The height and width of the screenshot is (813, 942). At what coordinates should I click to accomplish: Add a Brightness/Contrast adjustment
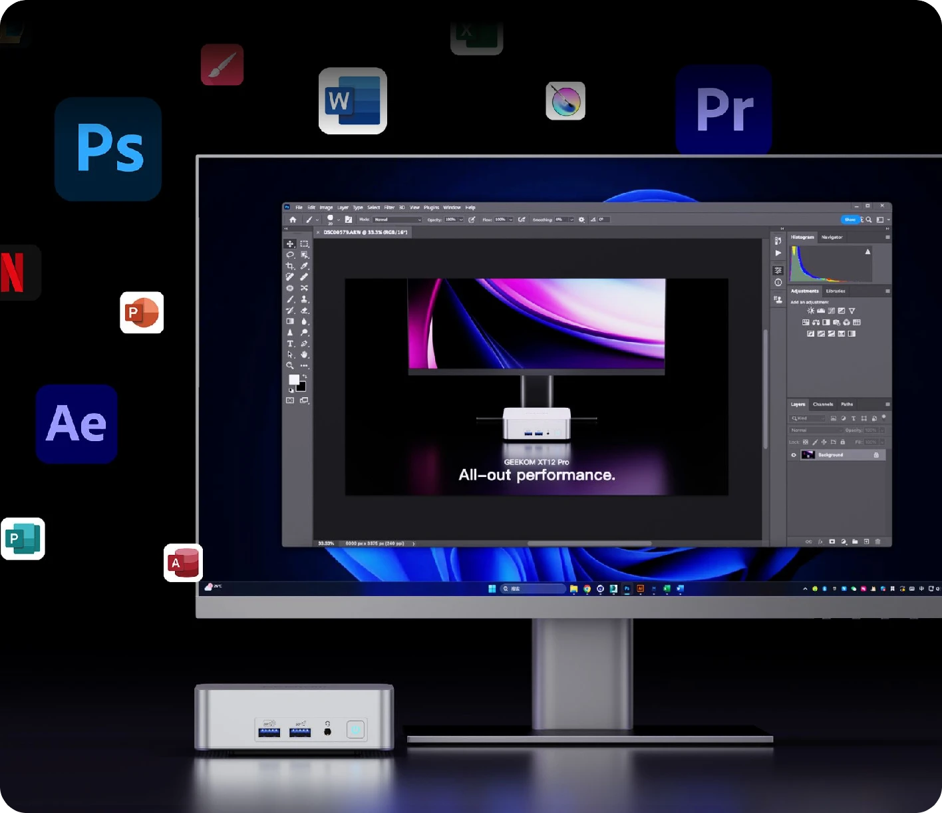pos(810,311)
